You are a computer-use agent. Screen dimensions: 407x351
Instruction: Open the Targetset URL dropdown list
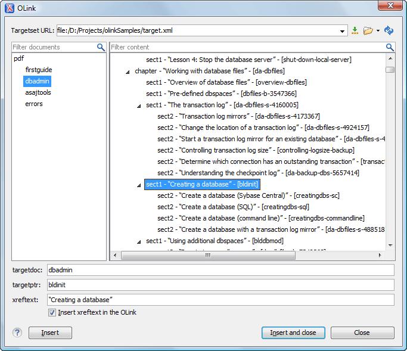343,30
